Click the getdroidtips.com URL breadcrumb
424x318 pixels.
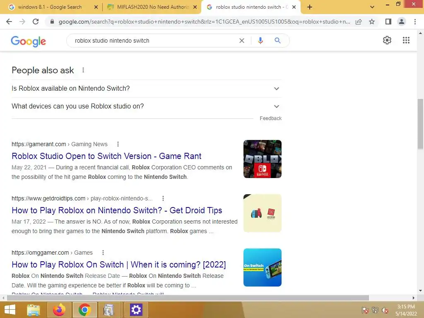tap(82, 198)
